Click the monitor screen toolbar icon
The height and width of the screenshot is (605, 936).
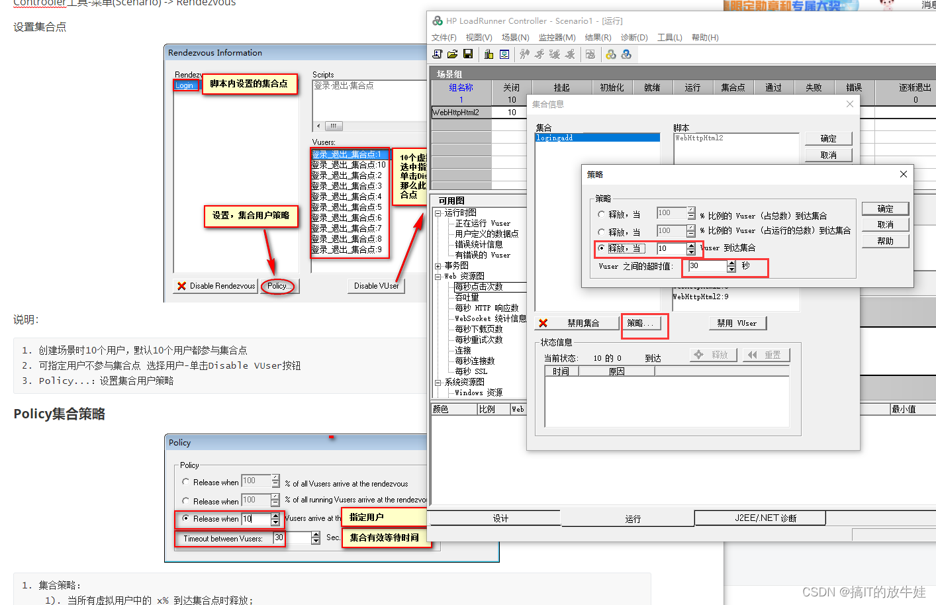[x=504, y=54]
